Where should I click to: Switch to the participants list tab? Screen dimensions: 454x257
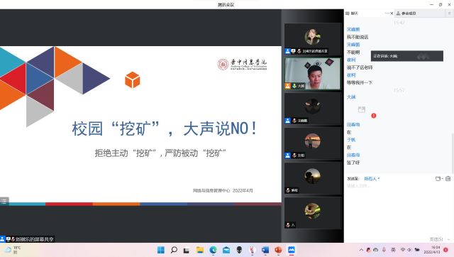point(406,13)
